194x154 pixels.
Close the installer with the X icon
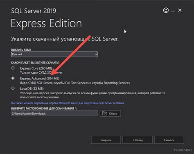point(180,10)
